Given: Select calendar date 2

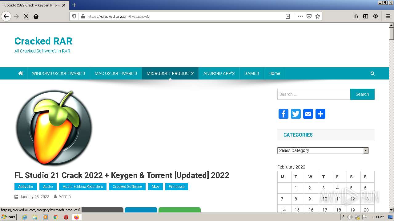Looking at the screenshot, I should [x=310, y=188].
